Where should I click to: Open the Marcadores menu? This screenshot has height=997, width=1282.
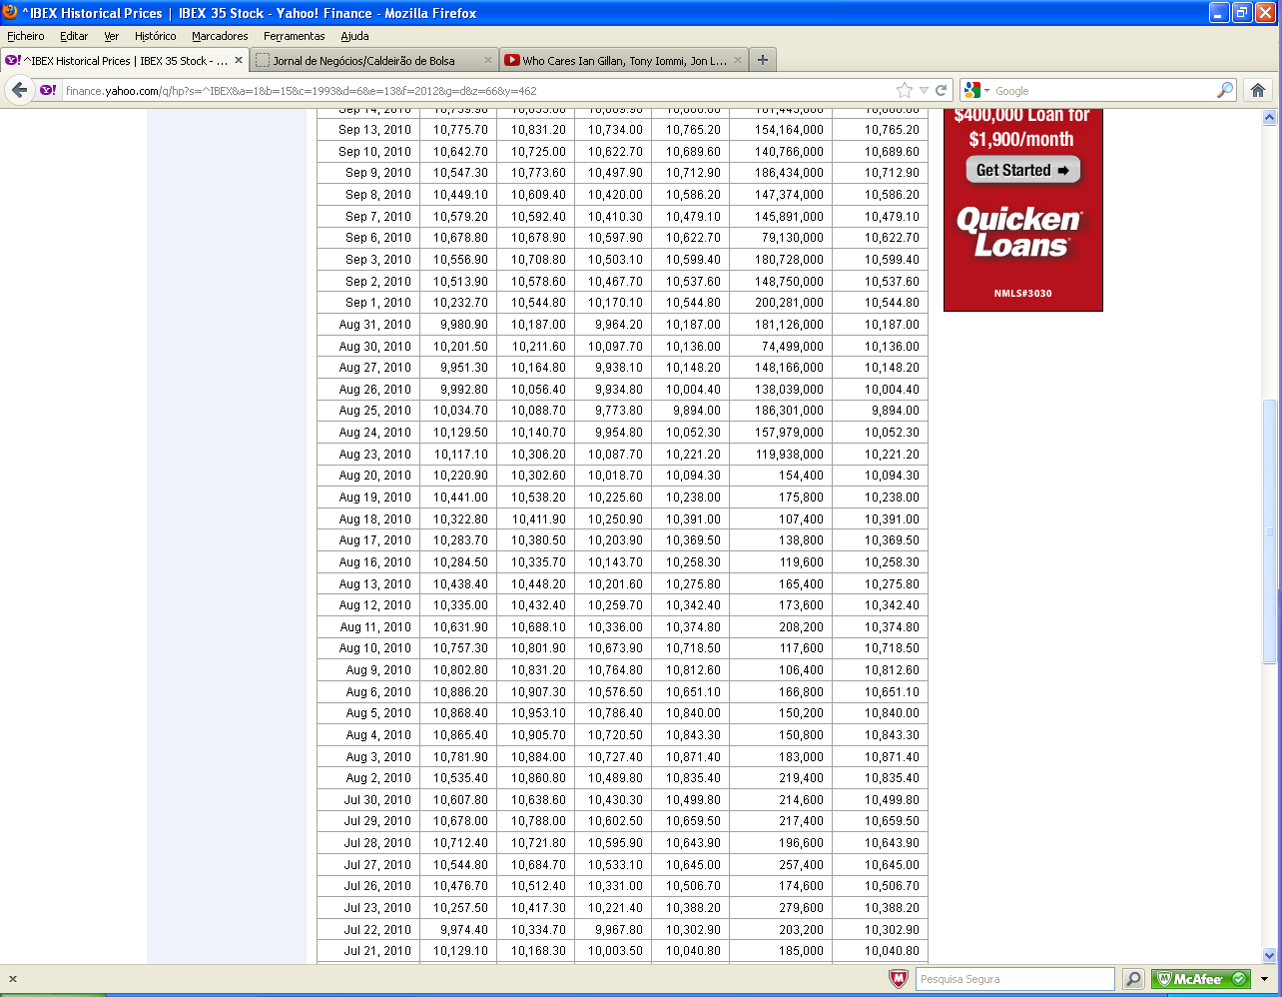[220, 36]
